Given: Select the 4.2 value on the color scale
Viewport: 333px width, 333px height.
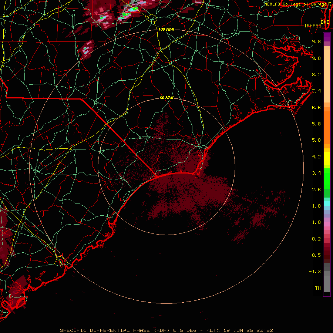Looking at the screenshot, I should (316, 157).
